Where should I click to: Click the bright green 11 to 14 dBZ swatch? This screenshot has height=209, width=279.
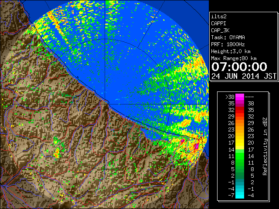tap(240, 156)
